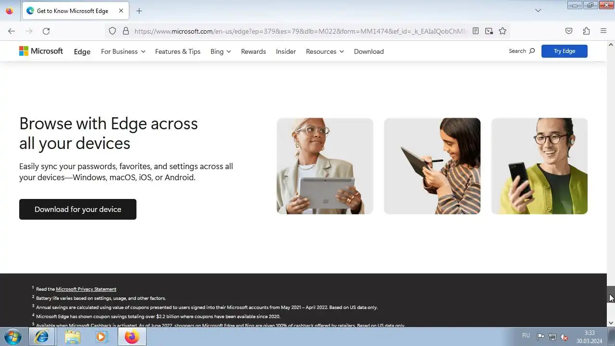
Task: Click the Firefox back arrow button
Action: click(x=12, y=31)
